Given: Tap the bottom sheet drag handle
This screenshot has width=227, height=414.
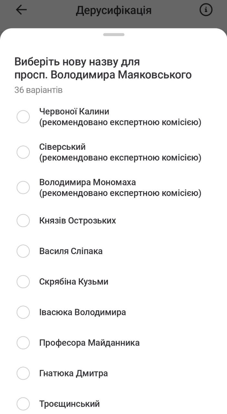Looking at the screenshot, I should click(114, 35).
